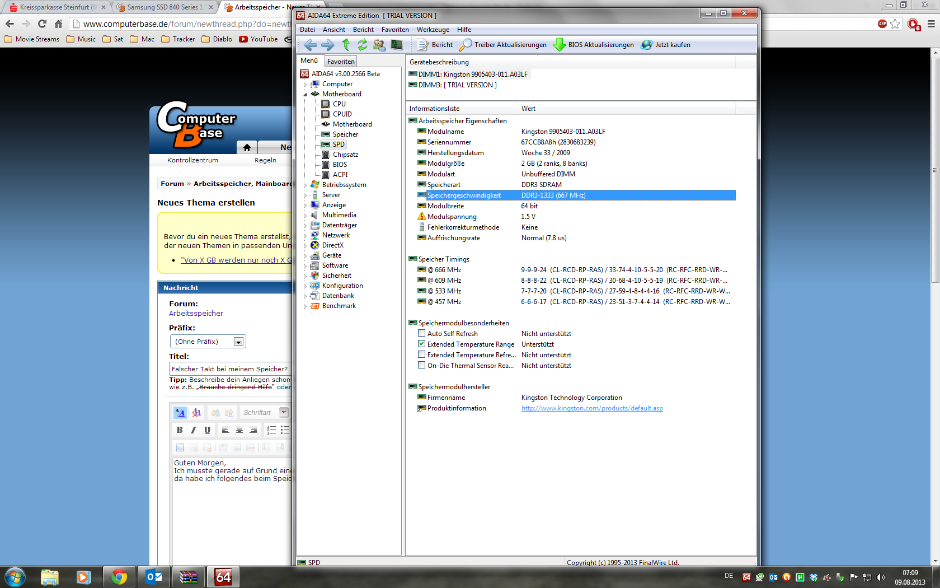Click Jetzt kaufen in the toolbar
Screen dimensions: 940x588
[666, 45]
